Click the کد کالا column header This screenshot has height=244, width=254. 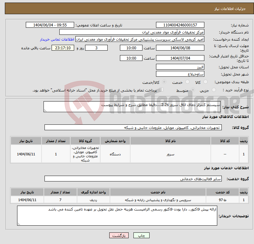point(225,141)
